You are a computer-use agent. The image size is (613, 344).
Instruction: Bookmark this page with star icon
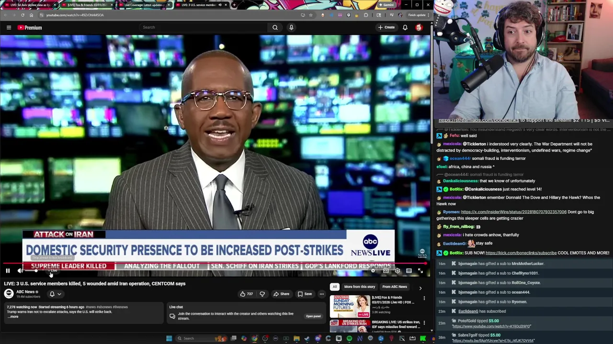coord(310,15)
